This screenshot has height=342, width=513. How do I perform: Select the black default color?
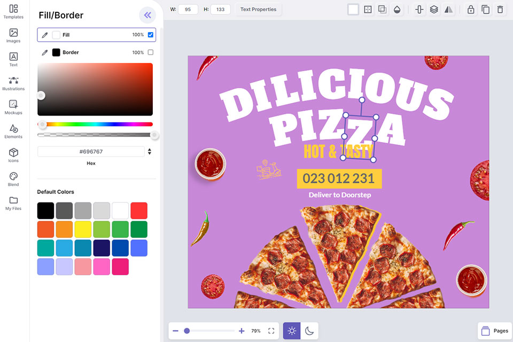click(45, 211)
